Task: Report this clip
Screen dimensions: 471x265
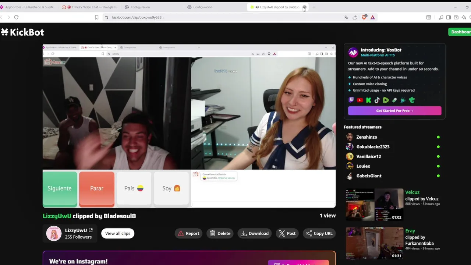Action: point(189,233)
